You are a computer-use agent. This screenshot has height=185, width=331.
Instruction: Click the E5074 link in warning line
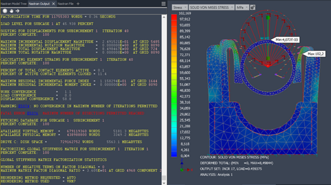pos(25,106)
